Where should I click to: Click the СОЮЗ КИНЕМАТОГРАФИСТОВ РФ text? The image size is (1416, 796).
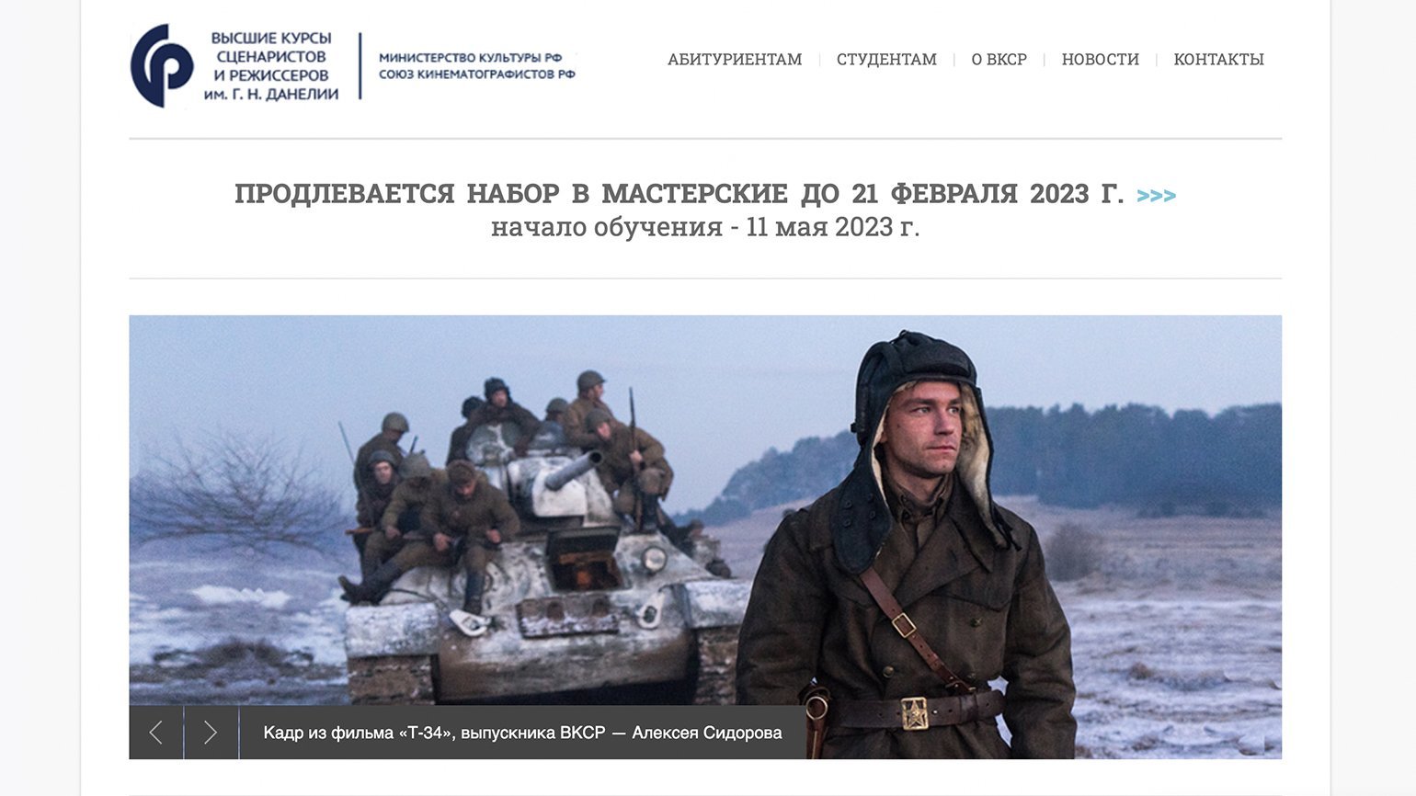tap(477, 74)
